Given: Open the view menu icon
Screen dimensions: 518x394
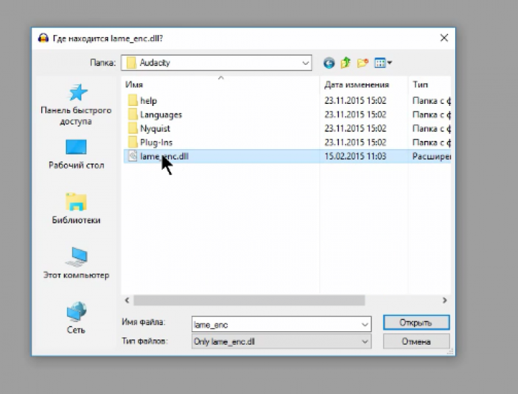Looking at the screenshot, I should [x=383, y=63].
